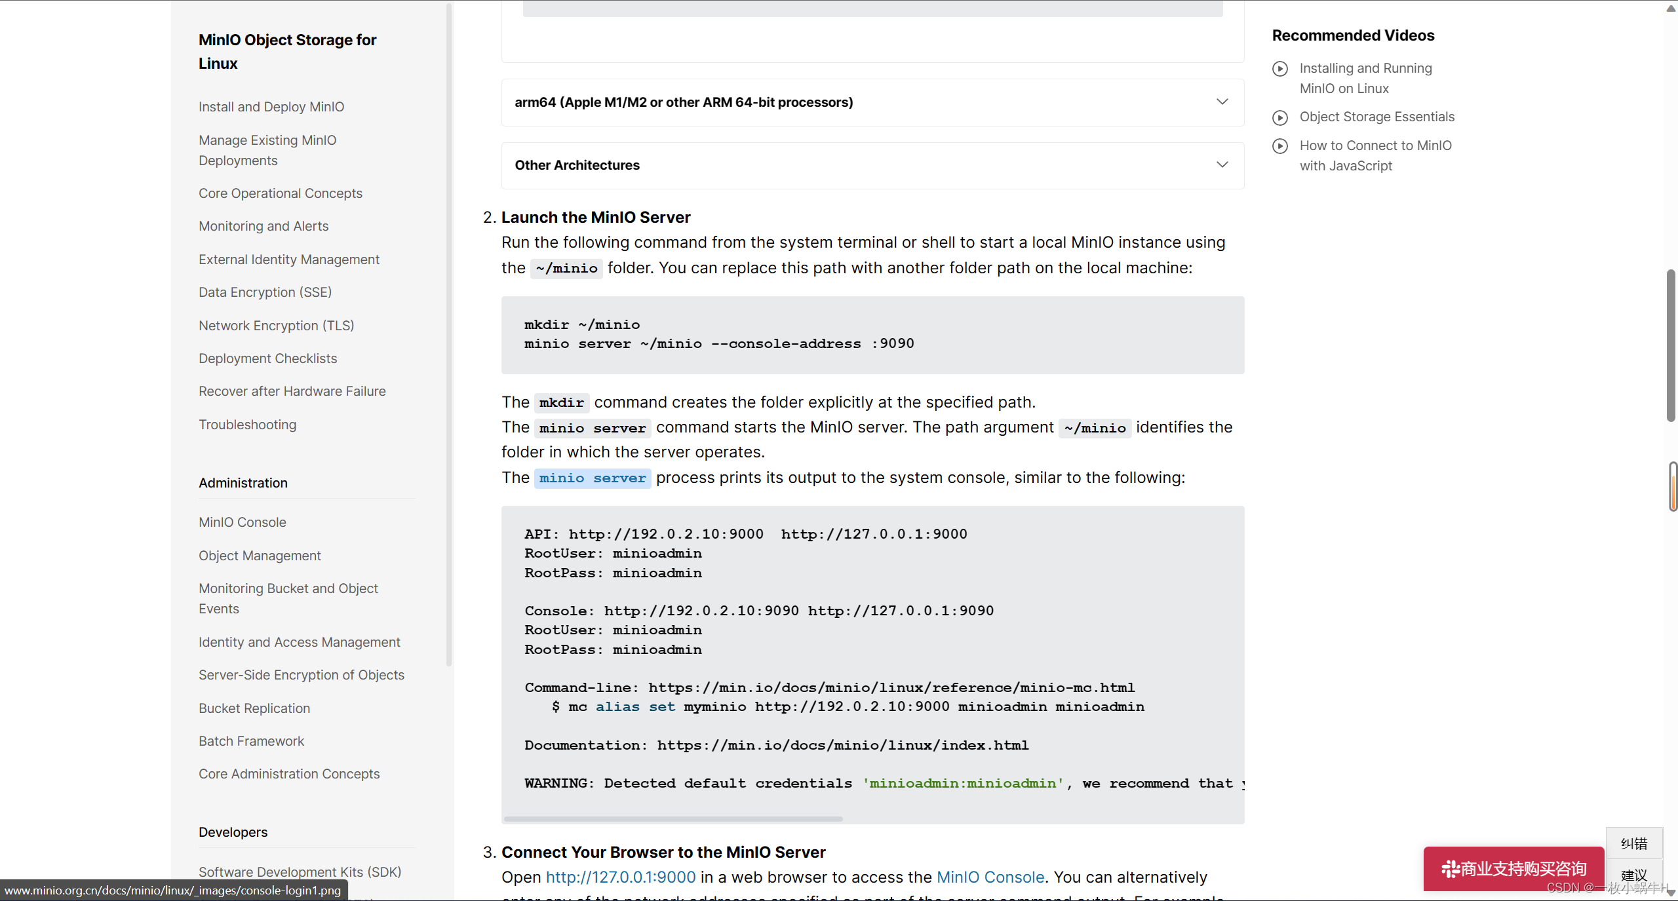Open Troubleshooting section
Viewport: 1678px width, 901px height.
point(248,425)
